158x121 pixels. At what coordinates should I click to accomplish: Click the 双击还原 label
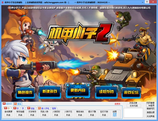pyautogui.click(x=133, y=103)
